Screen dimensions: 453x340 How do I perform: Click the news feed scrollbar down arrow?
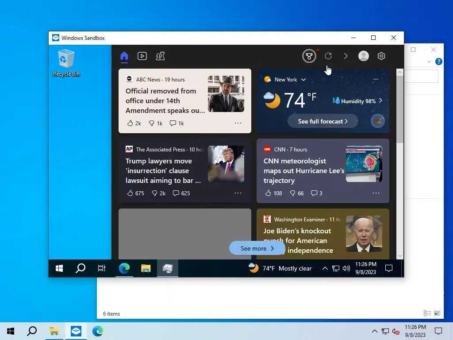(400, 255)
